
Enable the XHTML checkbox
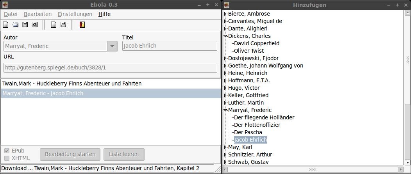pos(7,158)
